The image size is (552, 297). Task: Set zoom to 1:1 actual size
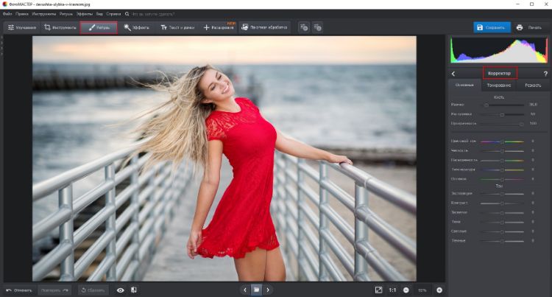tap(392, 290)
